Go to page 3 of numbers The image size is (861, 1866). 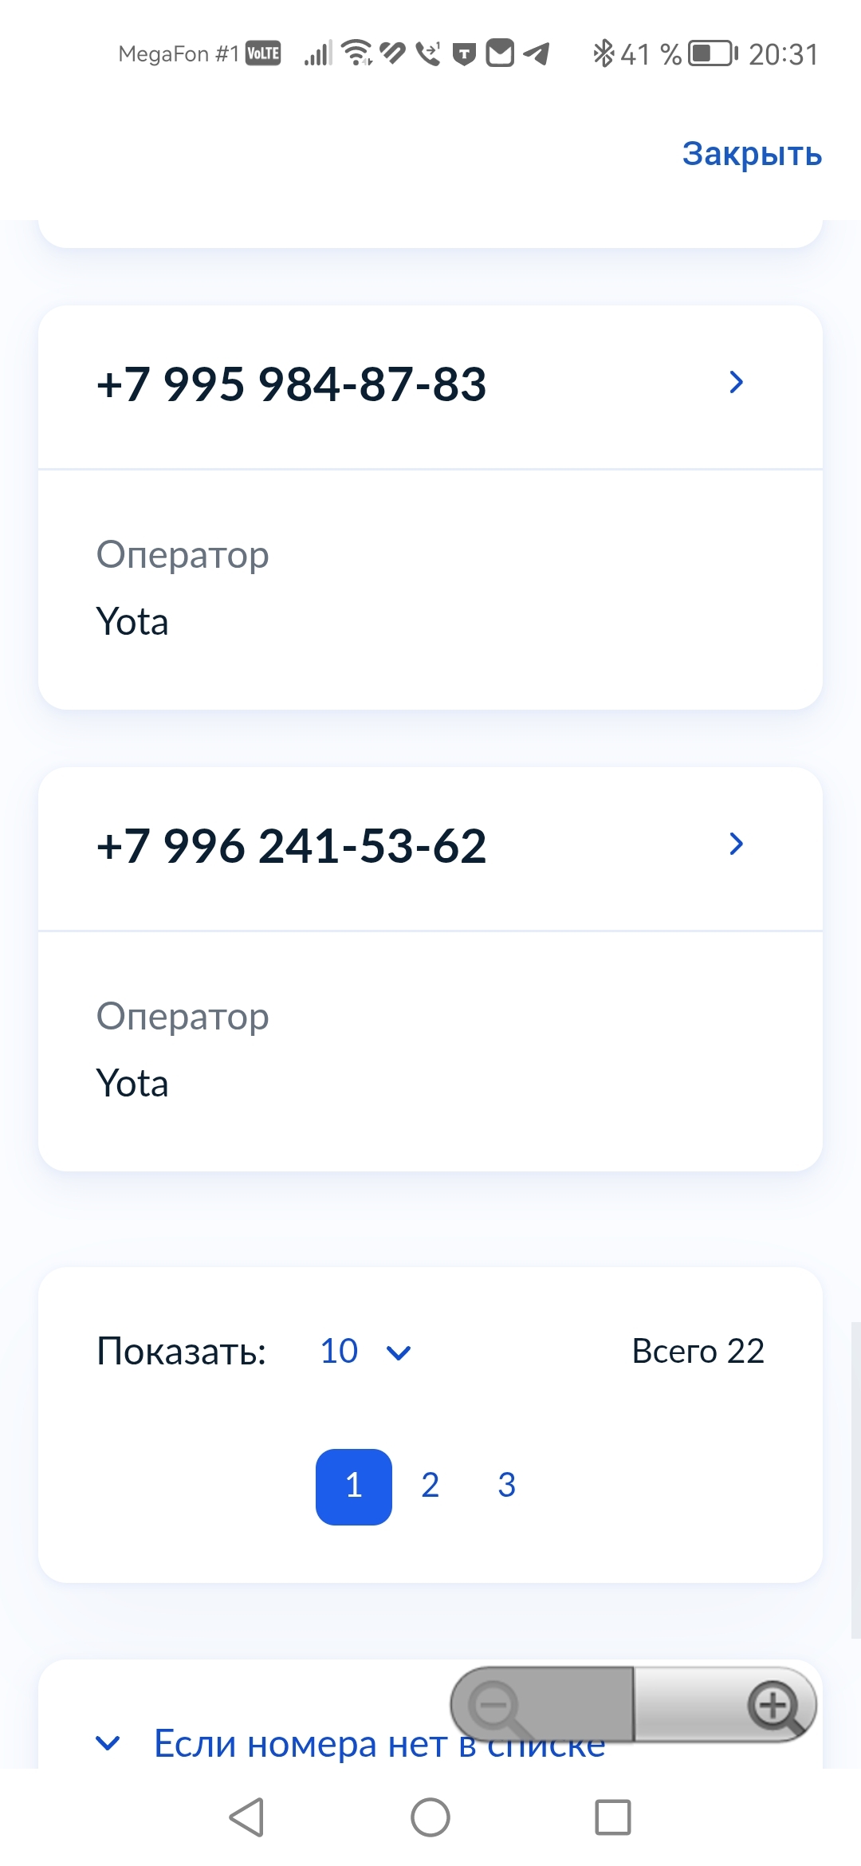[x=506, y=1486]
